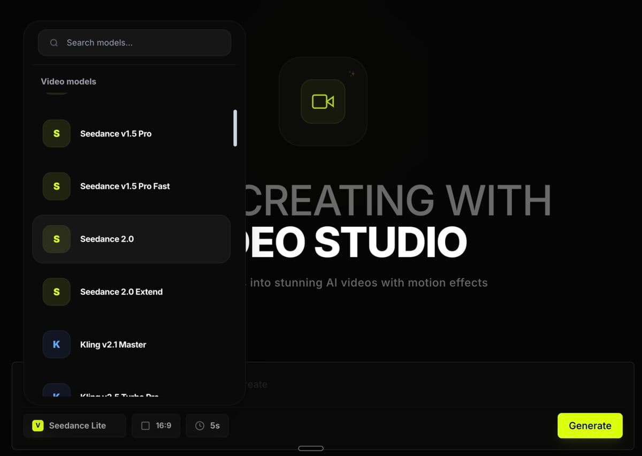Choose Seedance v1.5 Pro Fast from the list

131,186
